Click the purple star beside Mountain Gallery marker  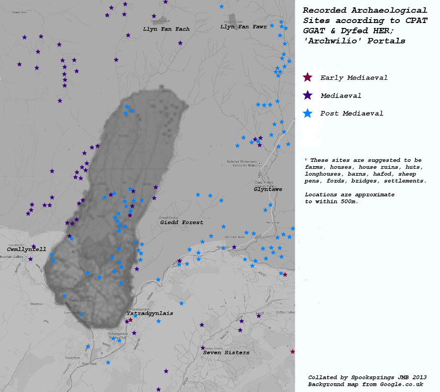tap(30, 259)
